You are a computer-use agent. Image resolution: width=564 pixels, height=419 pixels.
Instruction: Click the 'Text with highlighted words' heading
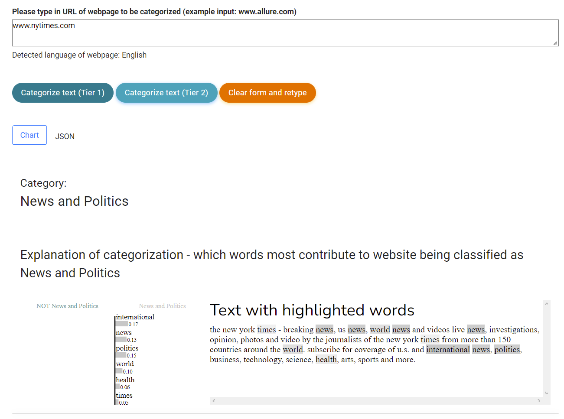tap(312, 310)
